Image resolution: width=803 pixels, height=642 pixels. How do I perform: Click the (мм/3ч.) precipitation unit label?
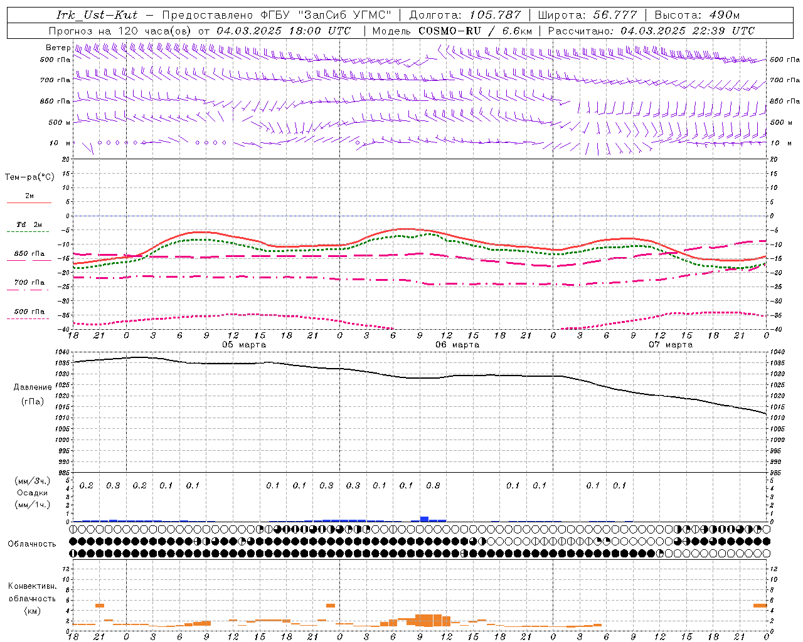tap(33, 481)
